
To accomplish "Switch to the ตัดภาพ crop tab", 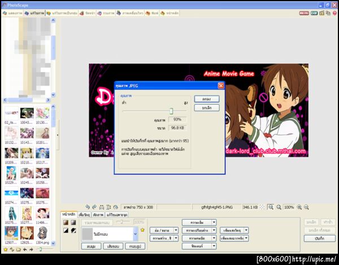I will 98,215.
